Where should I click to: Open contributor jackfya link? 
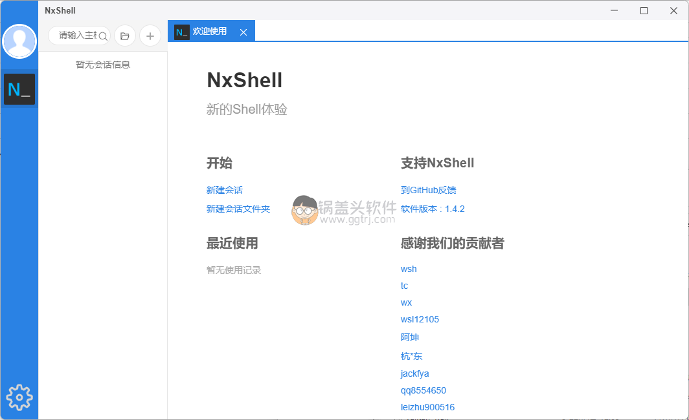tap(415, 373)
